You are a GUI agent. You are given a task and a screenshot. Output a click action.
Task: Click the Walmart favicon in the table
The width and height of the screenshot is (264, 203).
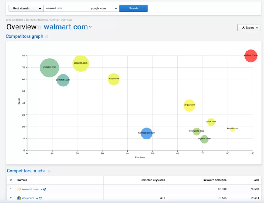click(x=19, y=189)
